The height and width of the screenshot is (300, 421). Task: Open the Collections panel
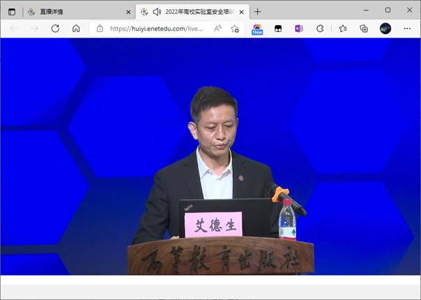(x=364, y=29)
